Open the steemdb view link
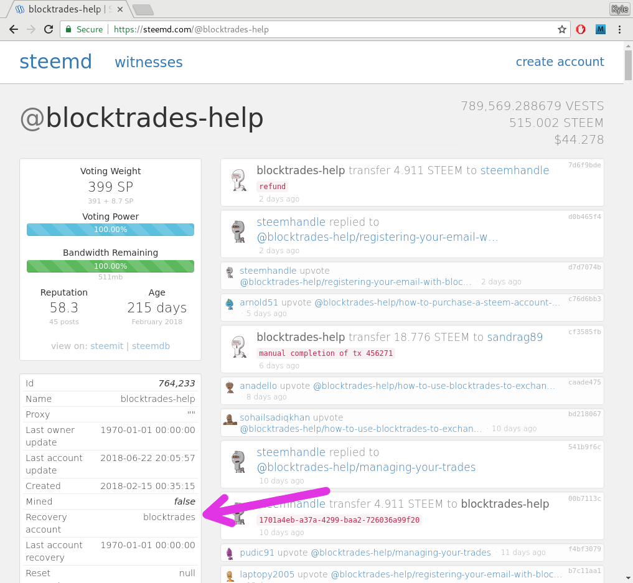This screenshot has width=633, height=583. pyautogui.click(x=151, y=346)
